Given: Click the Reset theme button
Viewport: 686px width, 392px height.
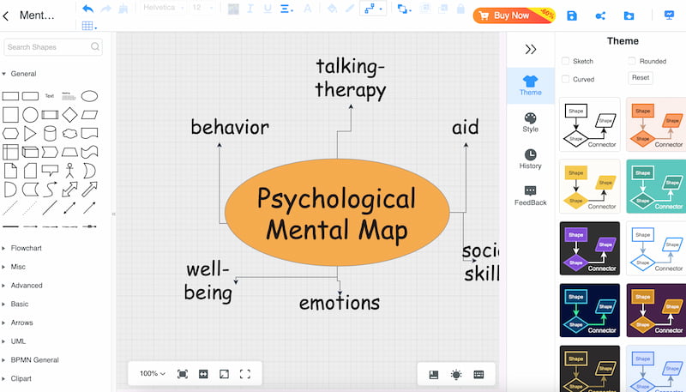Looking at the screenshot, I should pos(641,78).
